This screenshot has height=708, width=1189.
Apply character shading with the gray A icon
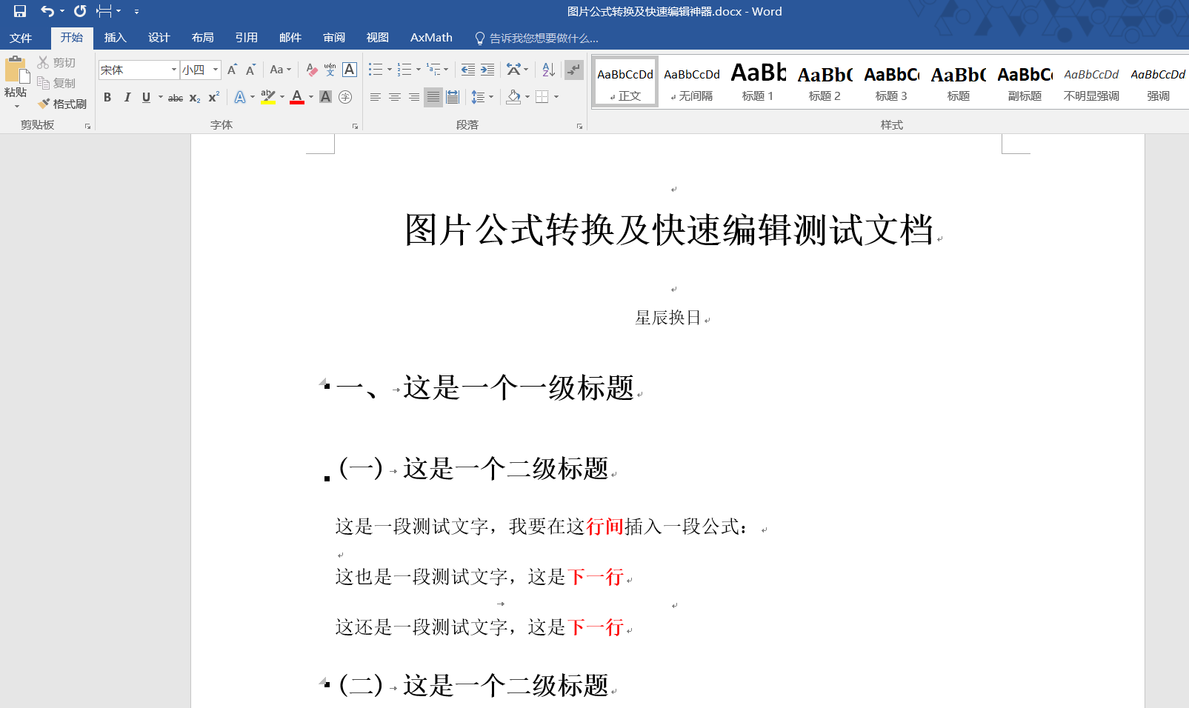[325, 97]
